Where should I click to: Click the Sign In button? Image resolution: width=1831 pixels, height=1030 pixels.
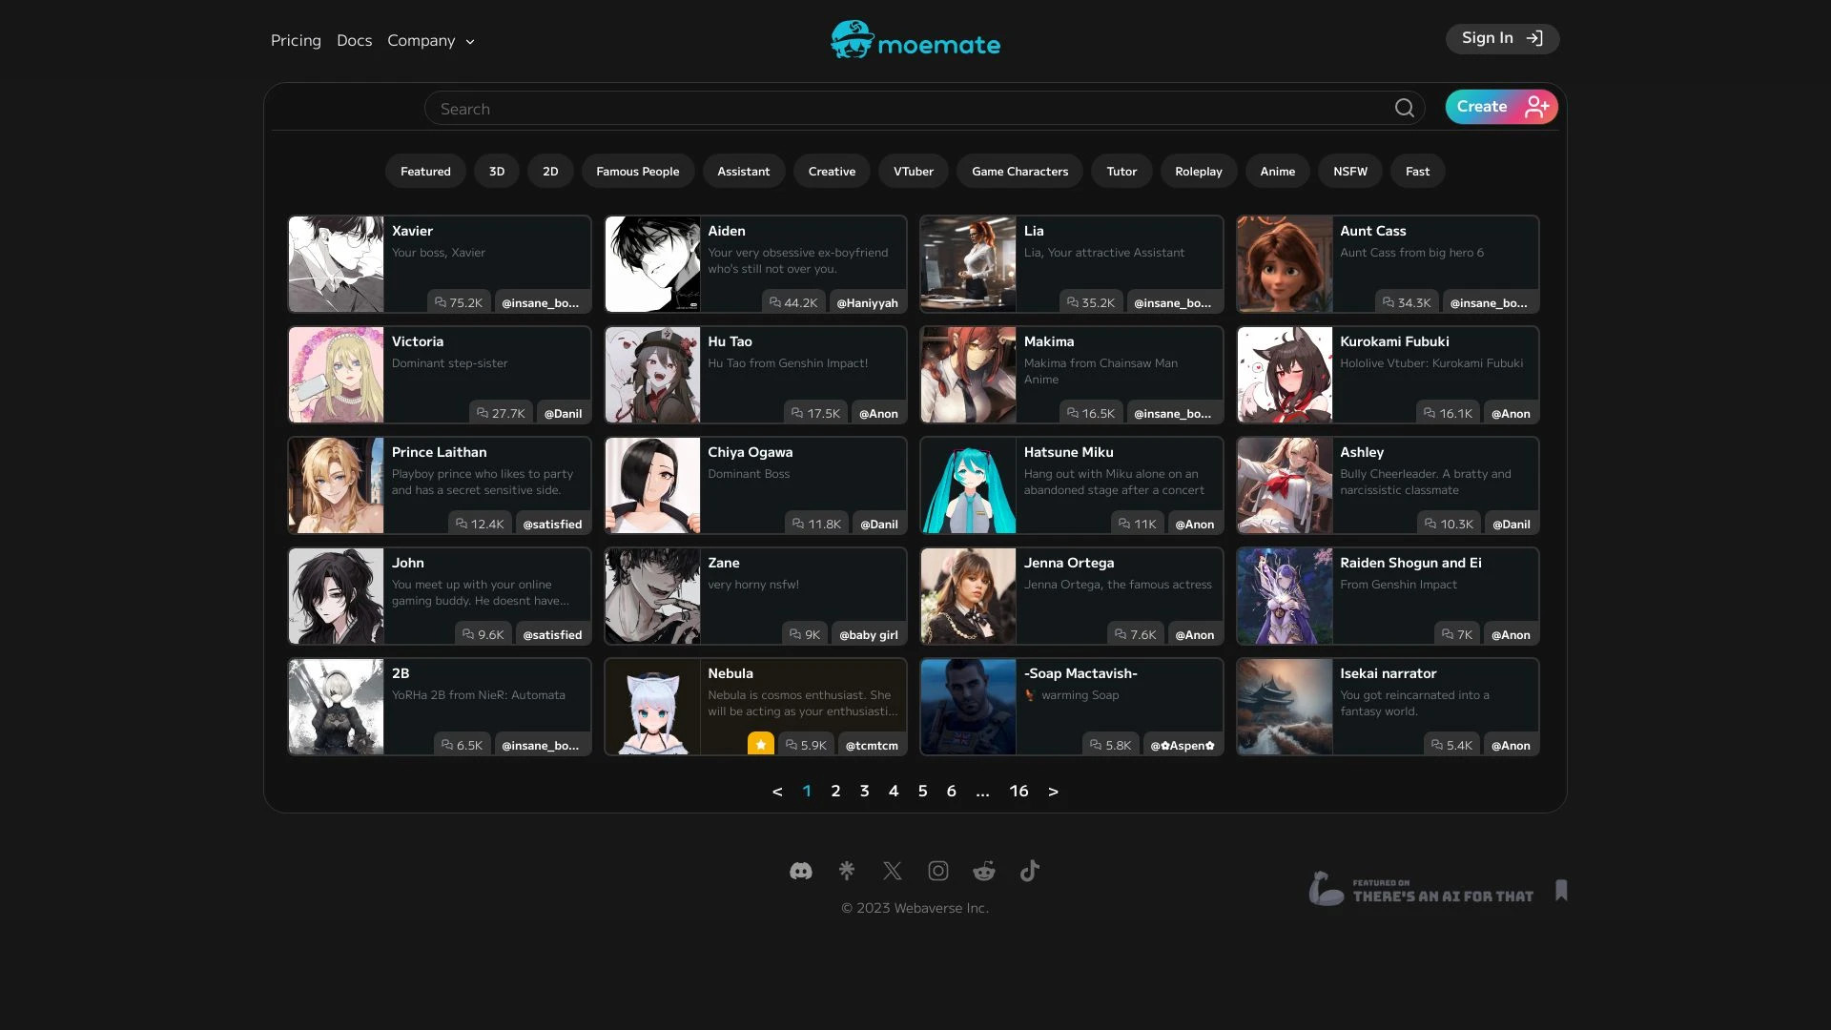pyautogui.click(x=1502, y=38)
